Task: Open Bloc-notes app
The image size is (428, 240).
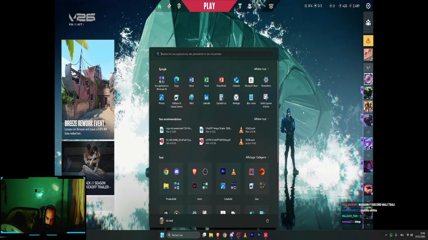Action: (x=251, y=99)
